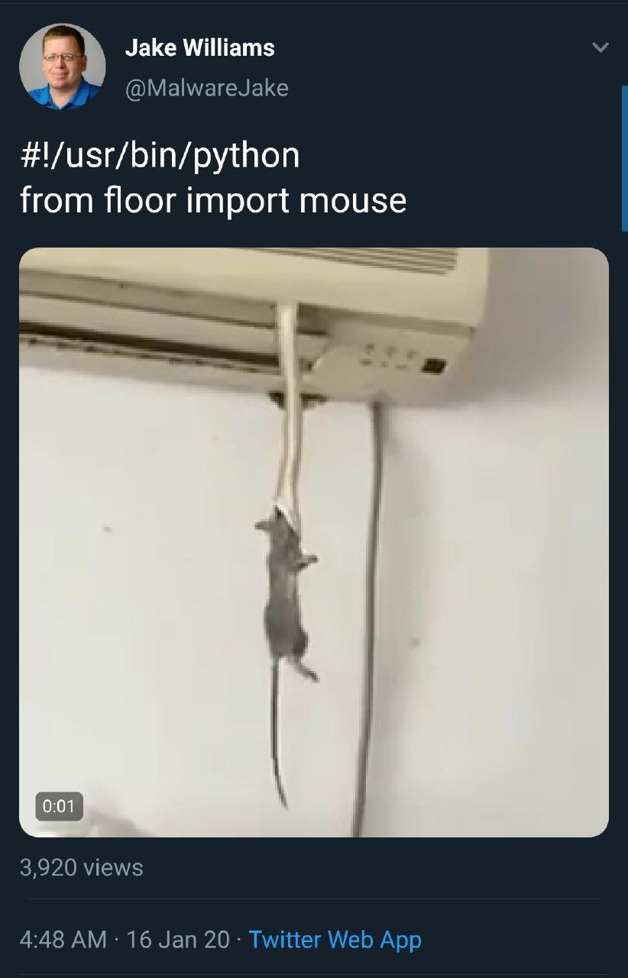This screenshot has height=978, width=628.
Task: Click the 3,920 views counter
Action: 82,867
